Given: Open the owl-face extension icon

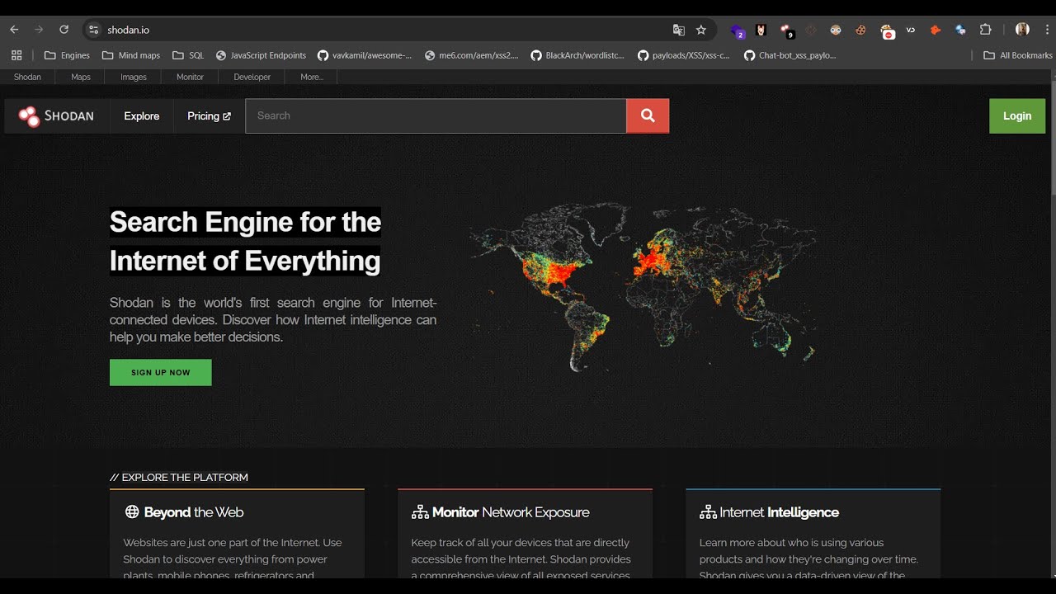Looking at the screenshot, I should point(836,30).
